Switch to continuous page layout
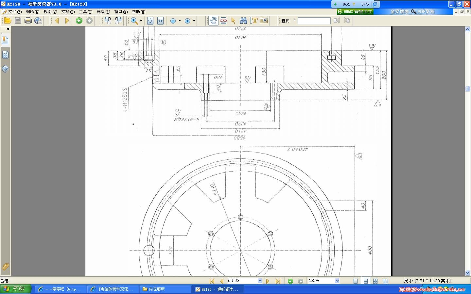471x294 pixels. point(366,281)
